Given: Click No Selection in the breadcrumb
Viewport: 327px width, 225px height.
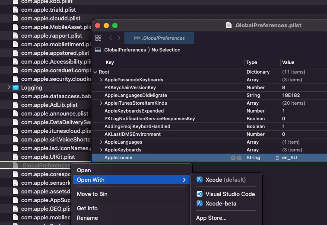Looking at the screenshot, I should 166,50.
